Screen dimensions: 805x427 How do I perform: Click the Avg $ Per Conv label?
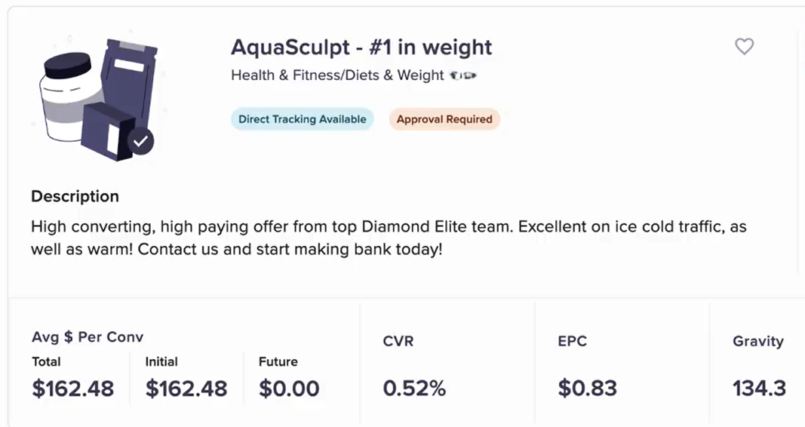[x=88, y=337]
